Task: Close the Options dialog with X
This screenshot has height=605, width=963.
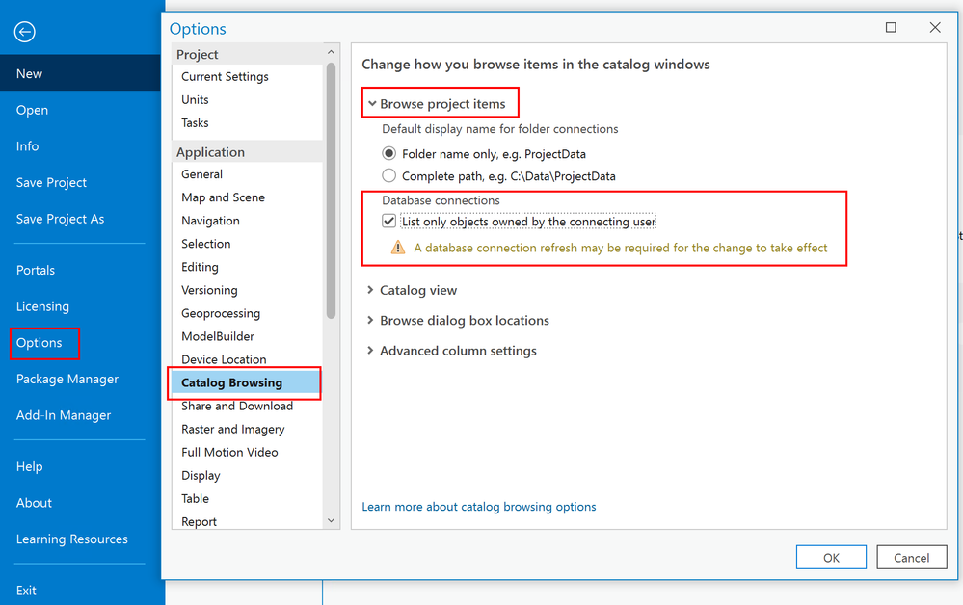Action: pyautogui.click(x=935, y=28)
